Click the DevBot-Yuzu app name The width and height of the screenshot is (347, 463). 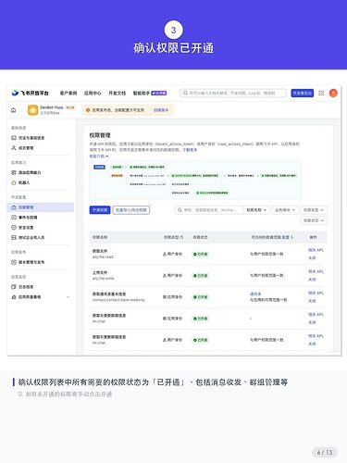52,107
